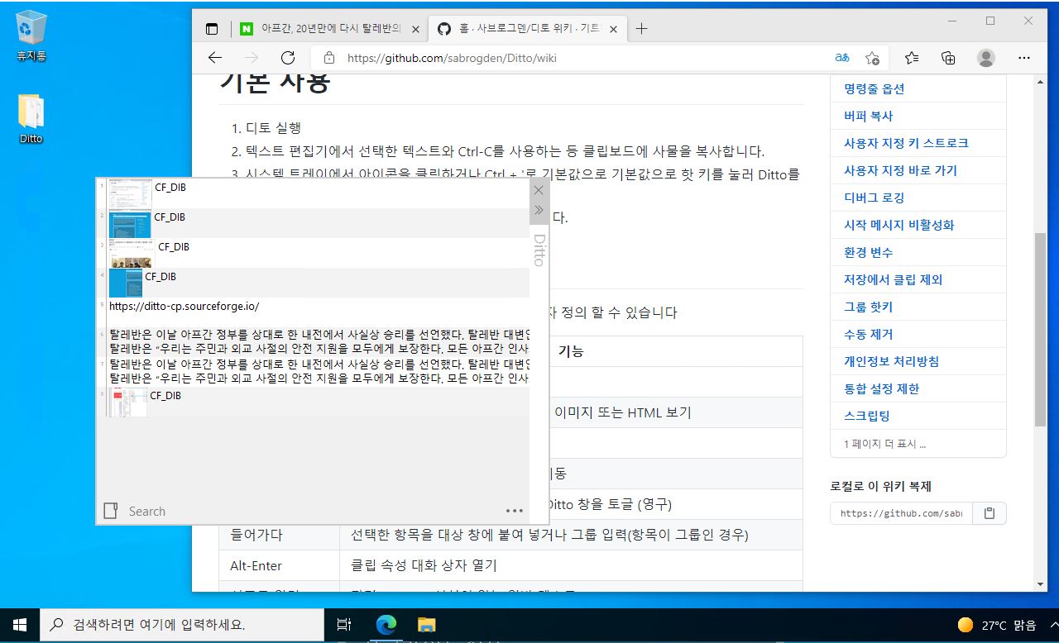Image resolution: width=1059 pixels, height=643 pixels.
Task: Open Edge Settings and more menu
Action: 1024,58
